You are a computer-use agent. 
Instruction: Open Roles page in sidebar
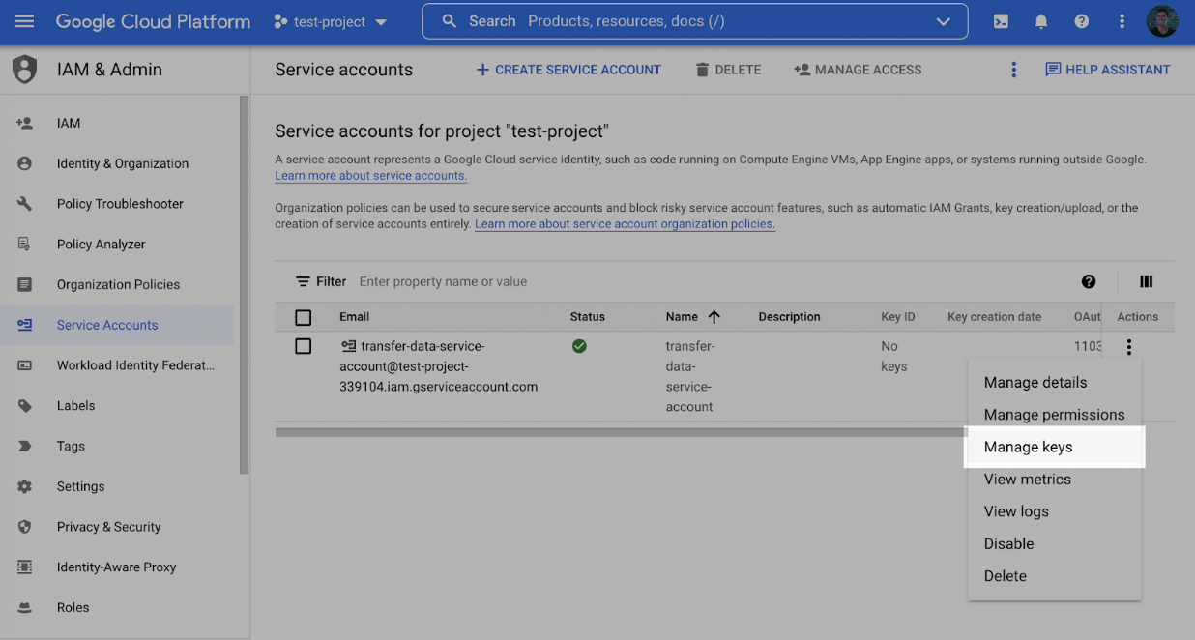73,608
